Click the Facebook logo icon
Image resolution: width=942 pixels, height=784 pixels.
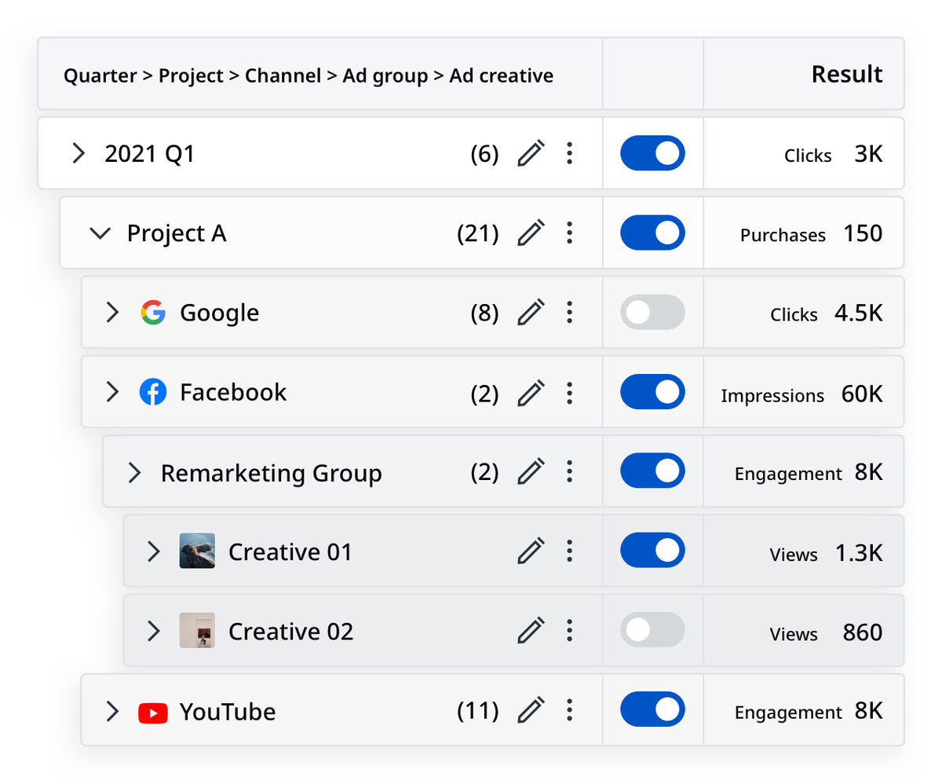[153, 392]
